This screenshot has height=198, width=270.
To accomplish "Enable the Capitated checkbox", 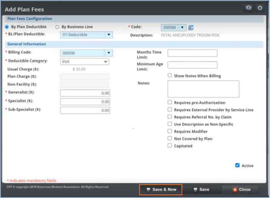I will pos(170,146).
